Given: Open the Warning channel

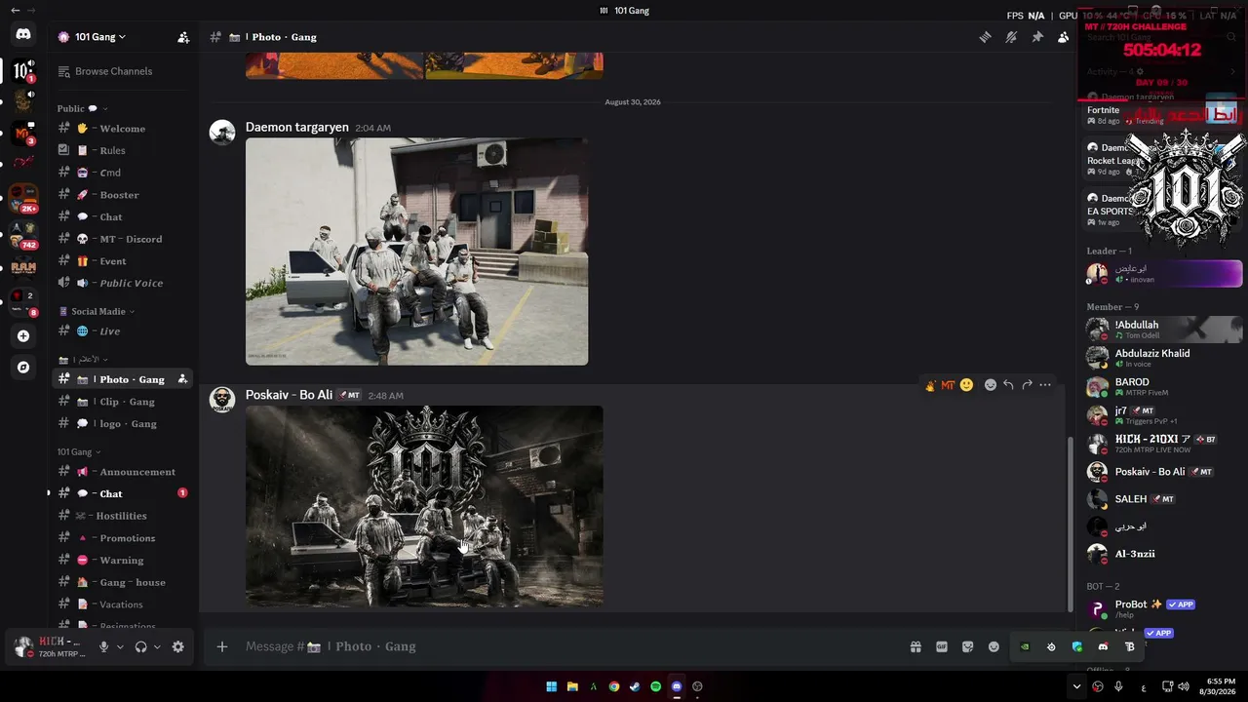Looking at the screenshot, I should click(x=123, y=561).
